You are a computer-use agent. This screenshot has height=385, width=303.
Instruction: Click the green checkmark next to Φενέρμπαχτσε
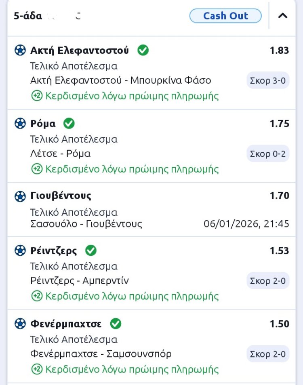[116, 324]
